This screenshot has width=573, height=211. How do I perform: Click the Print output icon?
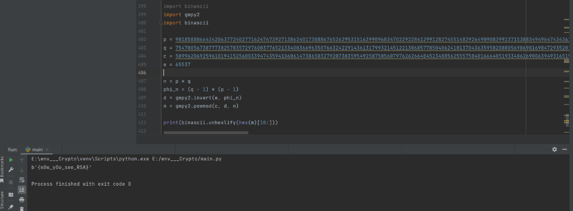(x=21, y=200)
